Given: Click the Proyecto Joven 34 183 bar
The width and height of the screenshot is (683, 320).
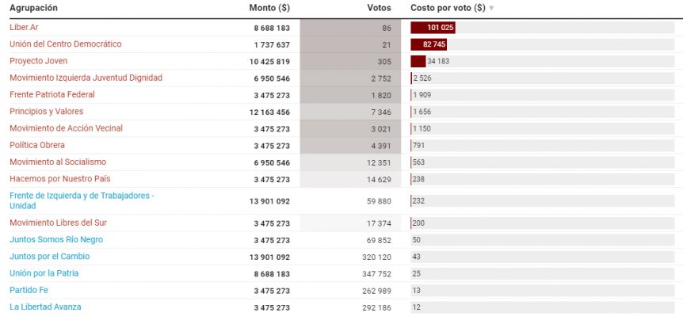Looking at the screenshot, I should (418, 62).
